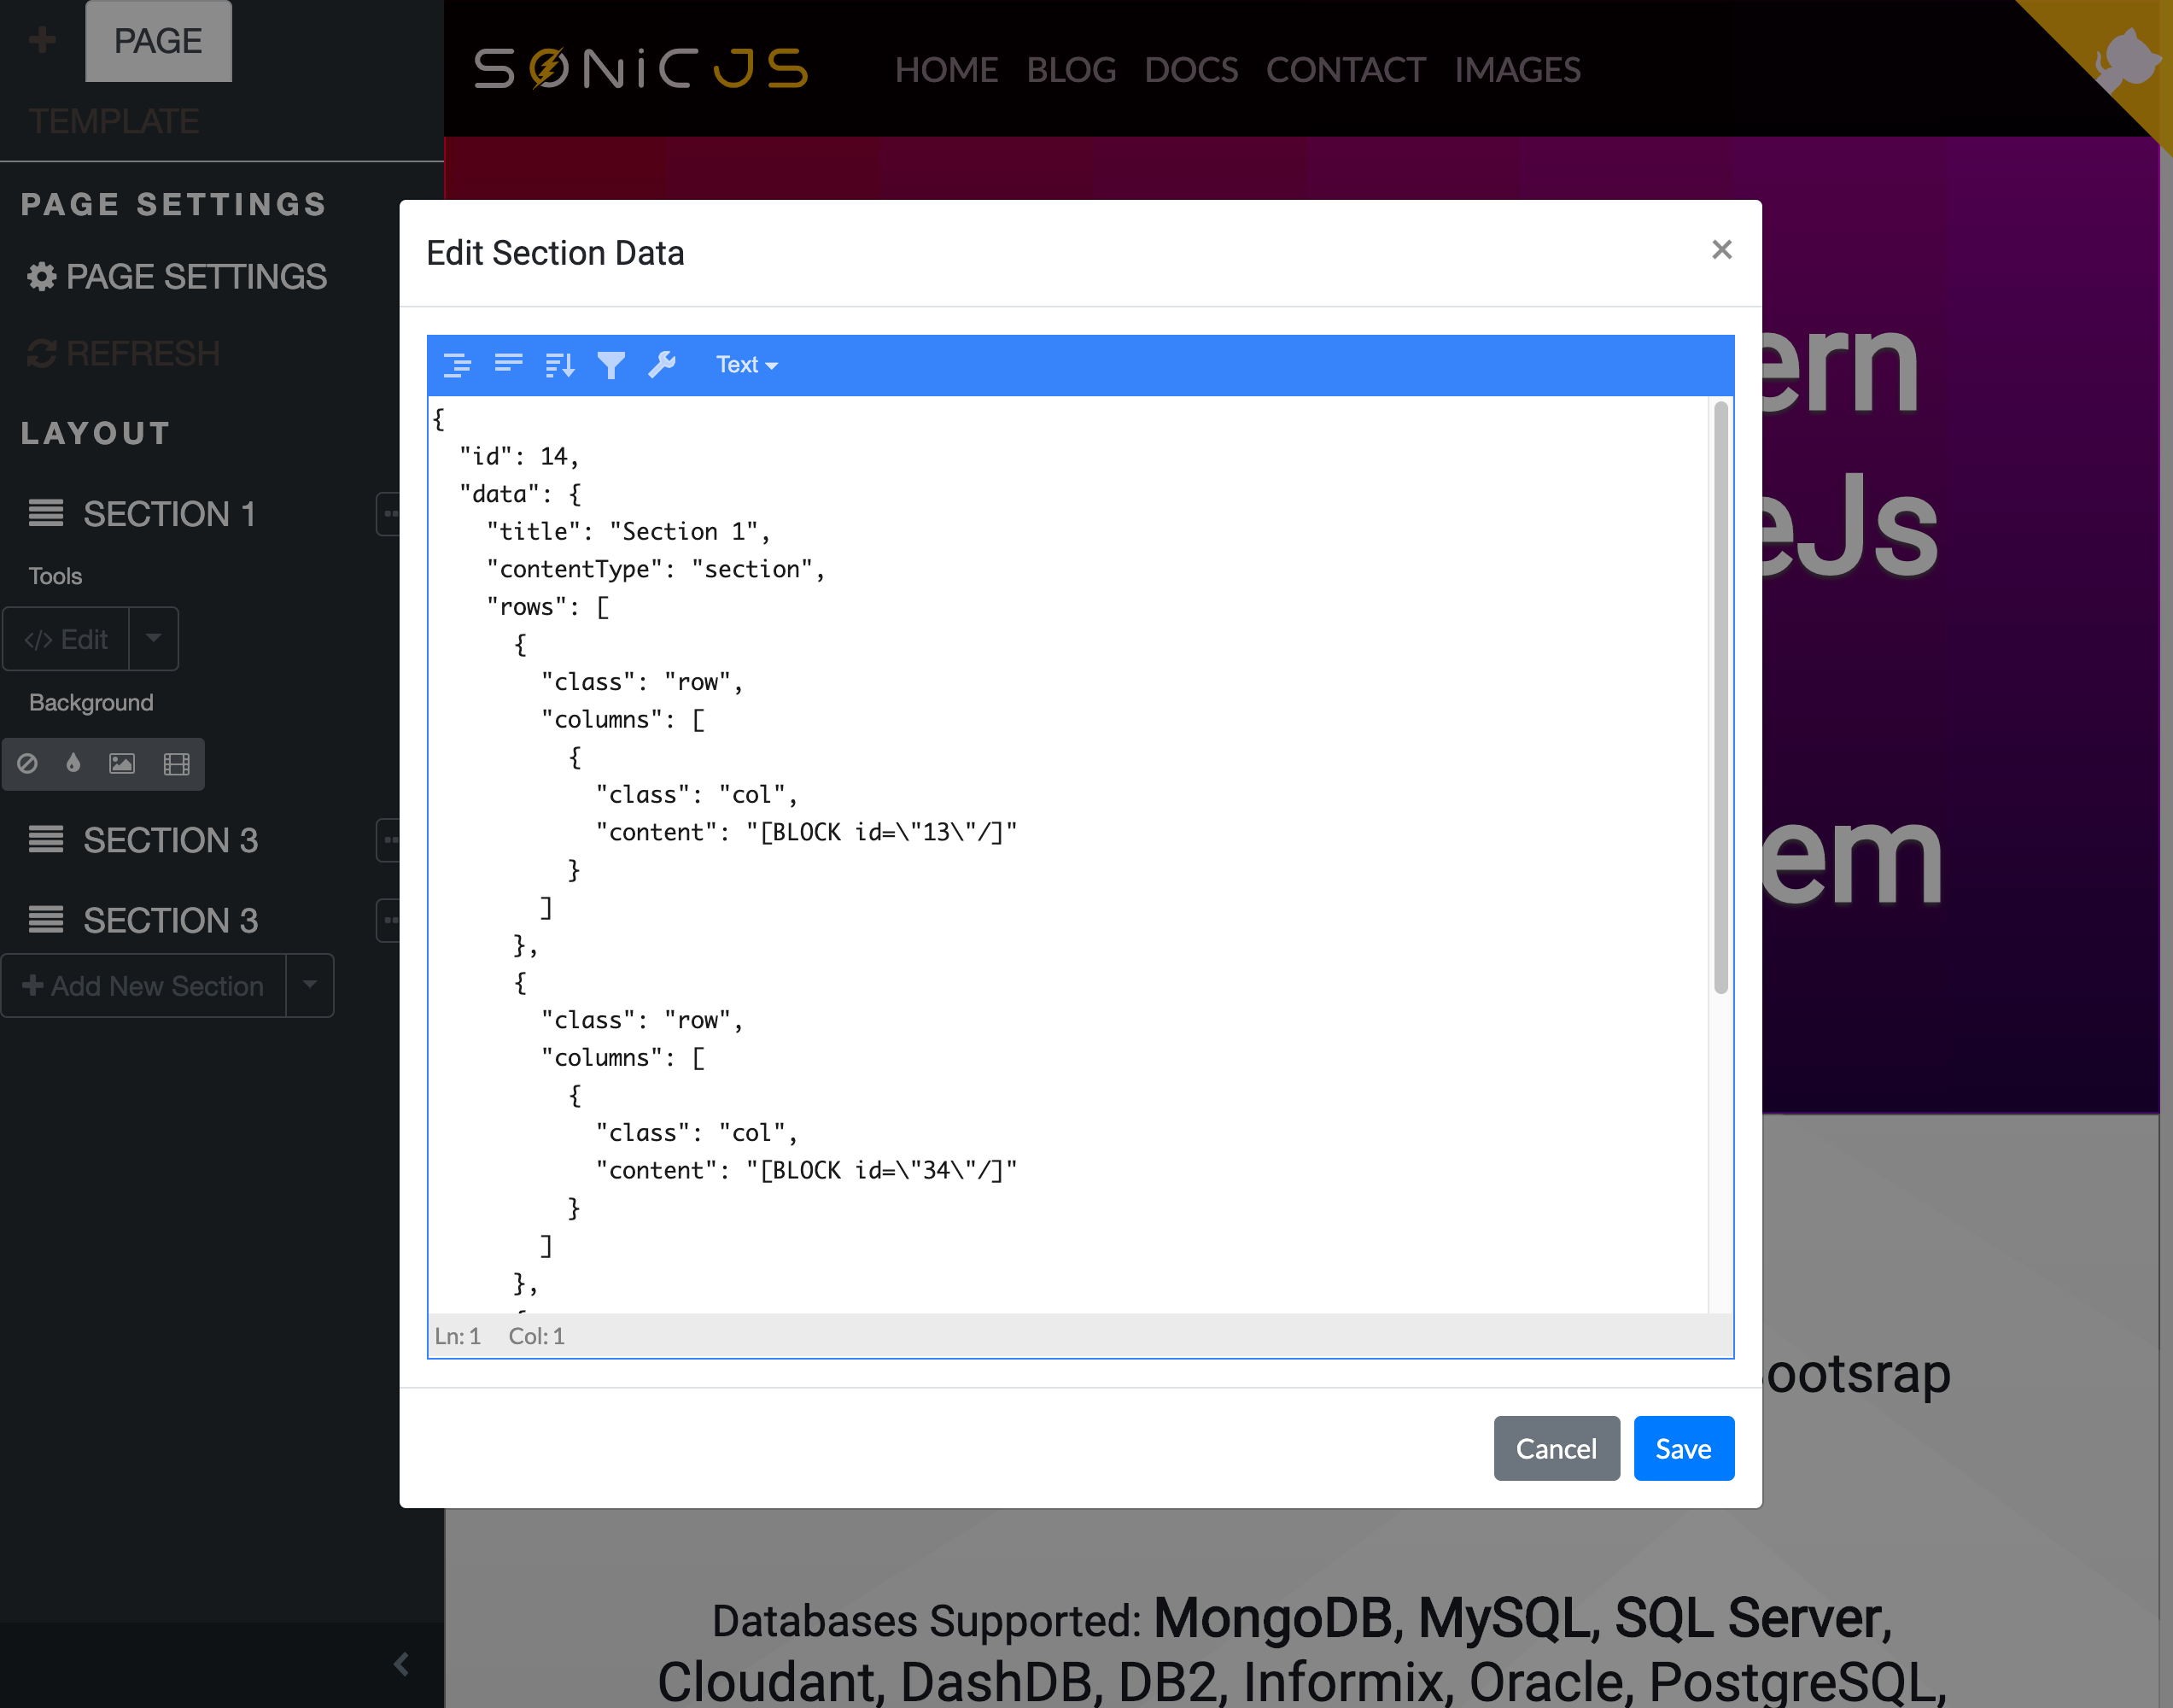Open the Text mode dropdown
The width and height of the screenshot is (2173, 1708).
[746, 365]
